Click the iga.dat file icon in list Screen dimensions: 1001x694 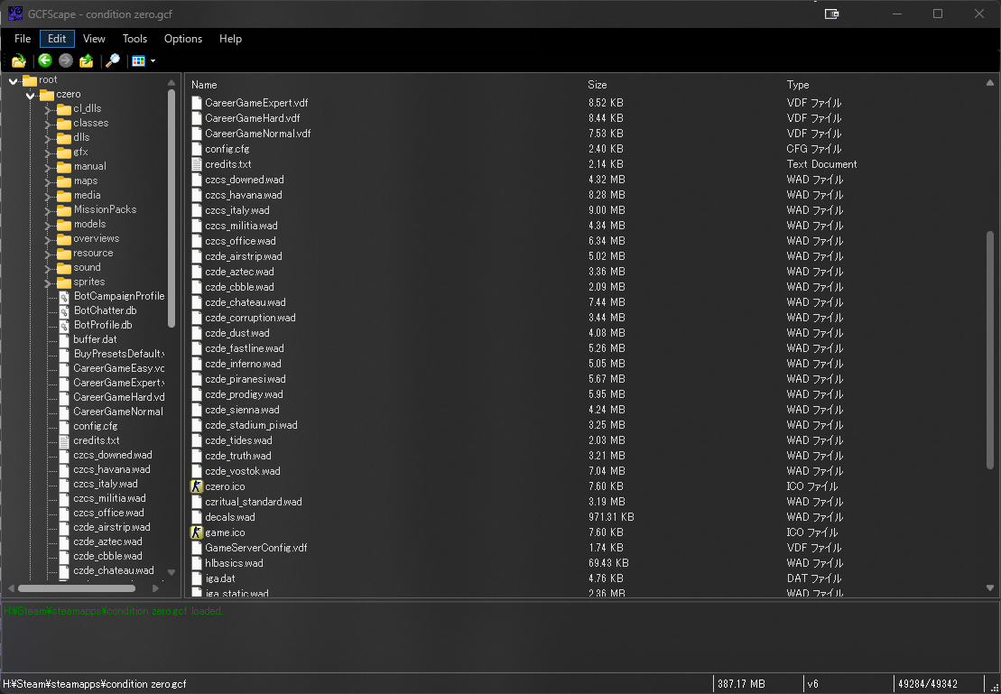[x=197, y=578]
